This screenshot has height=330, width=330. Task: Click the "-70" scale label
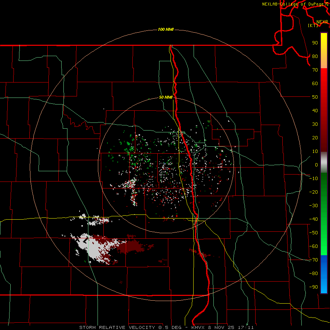pyautogui.click(x=313, y=260)
